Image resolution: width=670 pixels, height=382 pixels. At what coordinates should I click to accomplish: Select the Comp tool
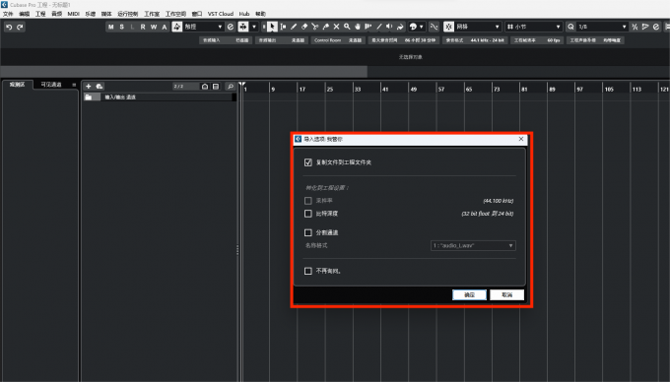pyautogui.click(x=368, y=27)
